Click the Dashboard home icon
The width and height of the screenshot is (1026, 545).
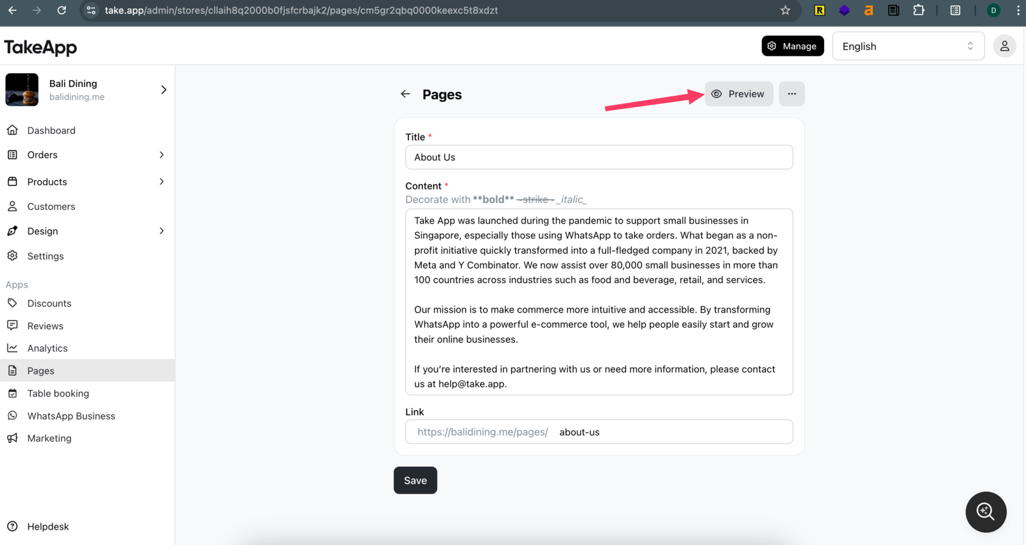tap(12, 130)
